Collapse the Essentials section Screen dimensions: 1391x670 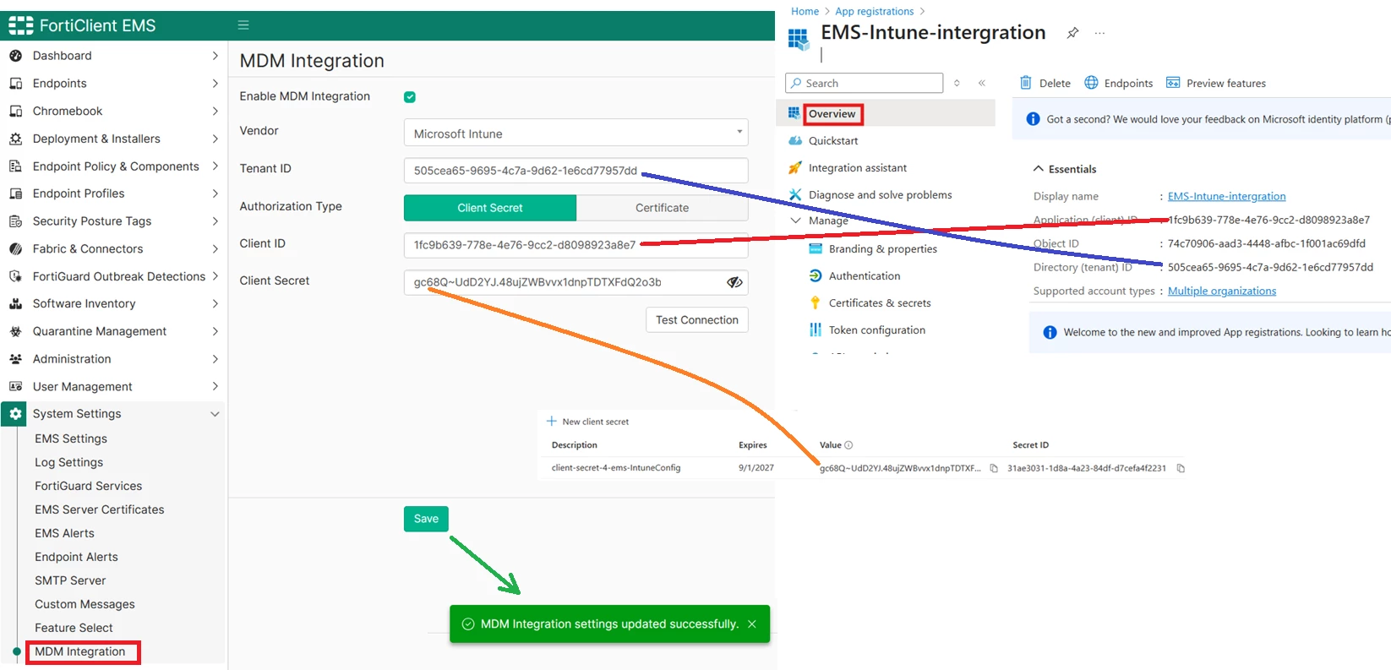[x=1039, y=169]
